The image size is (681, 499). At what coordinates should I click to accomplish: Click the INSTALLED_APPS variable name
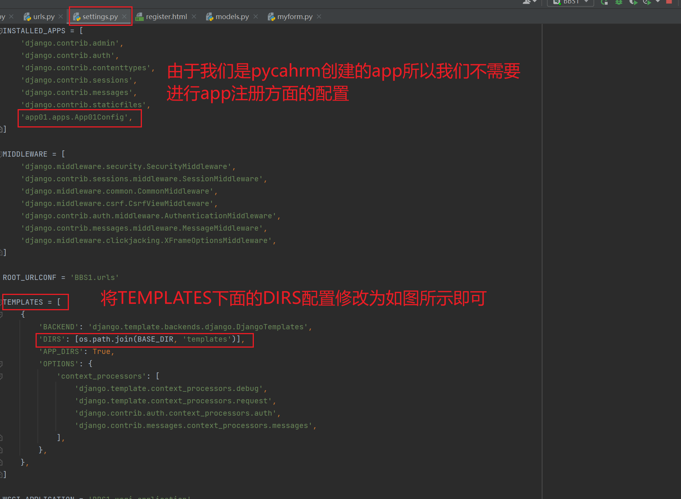[x=34, y=31]
